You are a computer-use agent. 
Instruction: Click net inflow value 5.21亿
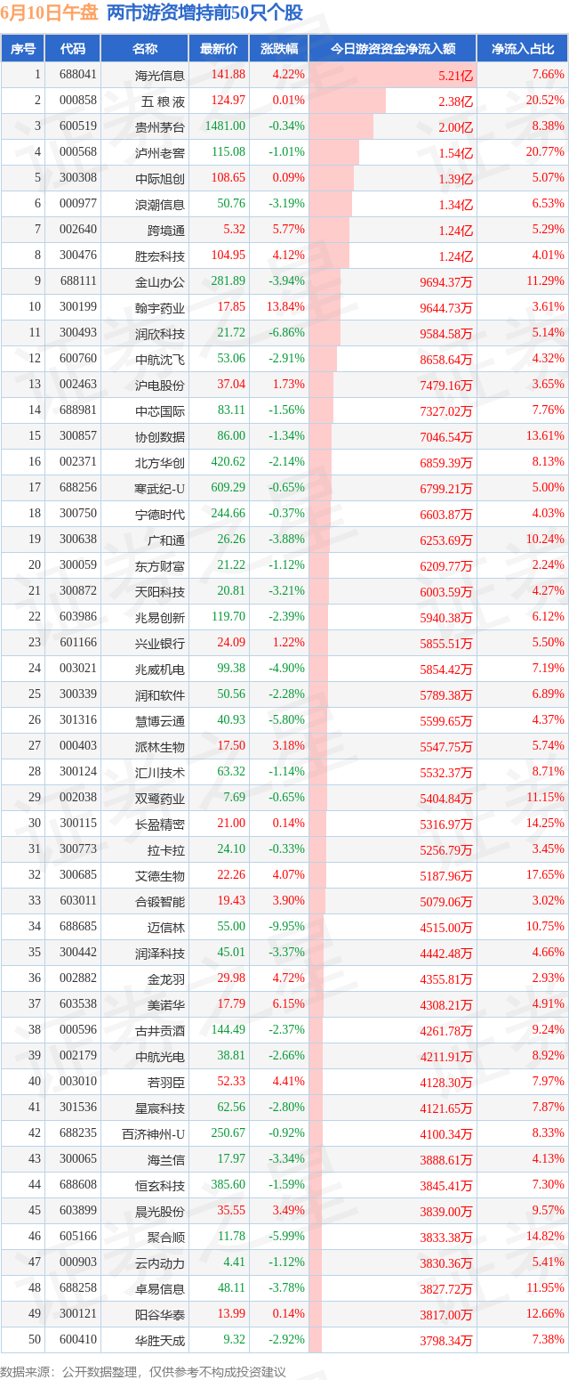point(456,75)
